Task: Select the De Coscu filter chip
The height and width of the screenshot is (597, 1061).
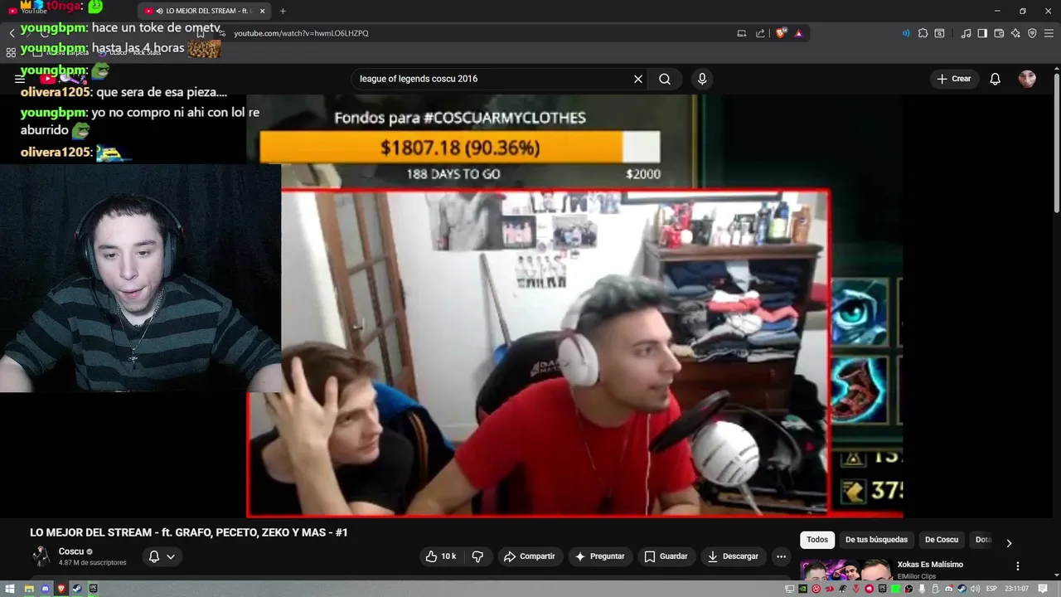Action: (942, 540)
